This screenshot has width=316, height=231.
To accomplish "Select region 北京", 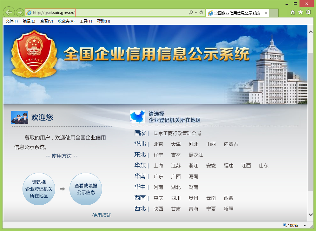I will point(158,144).
